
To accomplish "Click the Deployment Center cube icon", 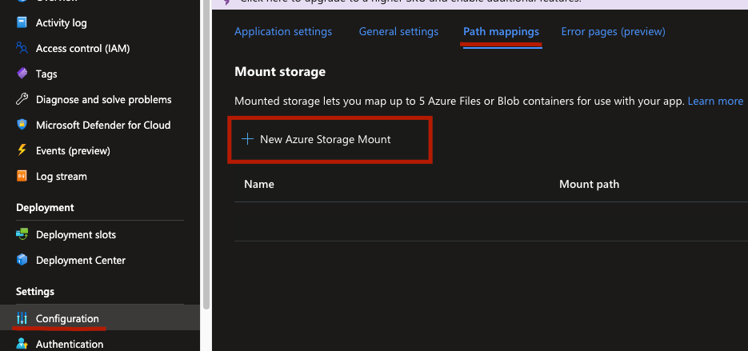I will 22,260.
